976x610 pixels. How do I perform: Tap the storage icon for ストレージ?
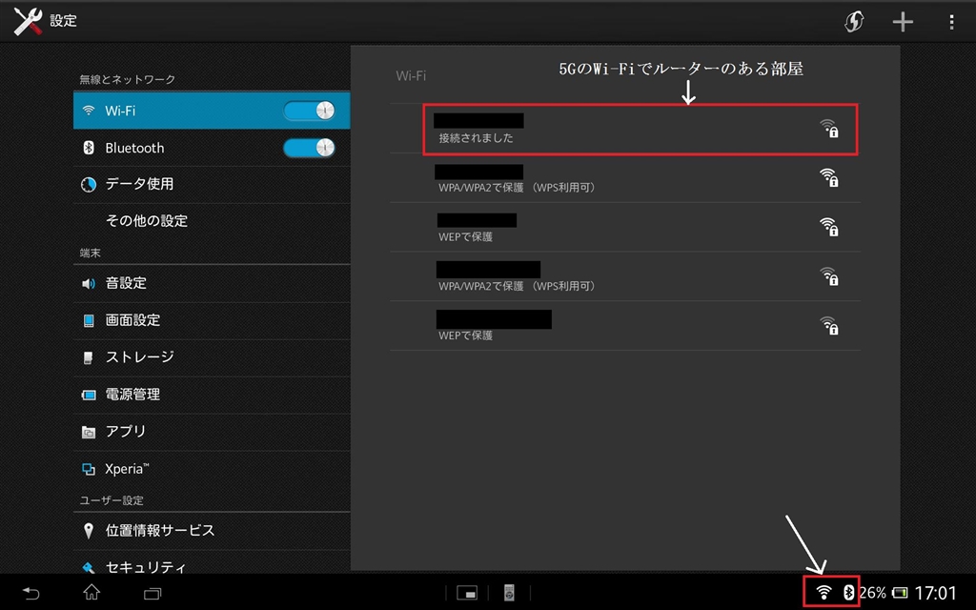point(88,358)
